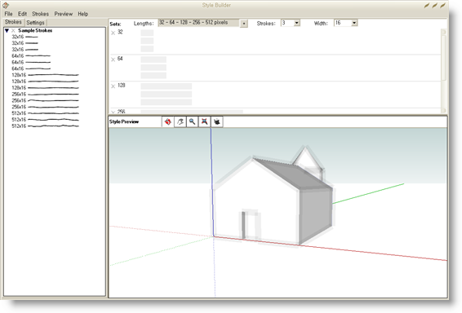Click the first empty 128 stroke slot
The width and height of the screenshot is (462, 313).
tap(167, 86)
